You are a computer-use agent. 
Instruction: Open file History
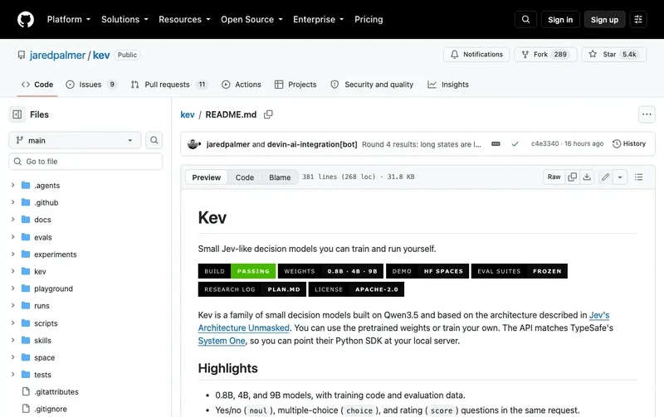(x=629, y=143)
